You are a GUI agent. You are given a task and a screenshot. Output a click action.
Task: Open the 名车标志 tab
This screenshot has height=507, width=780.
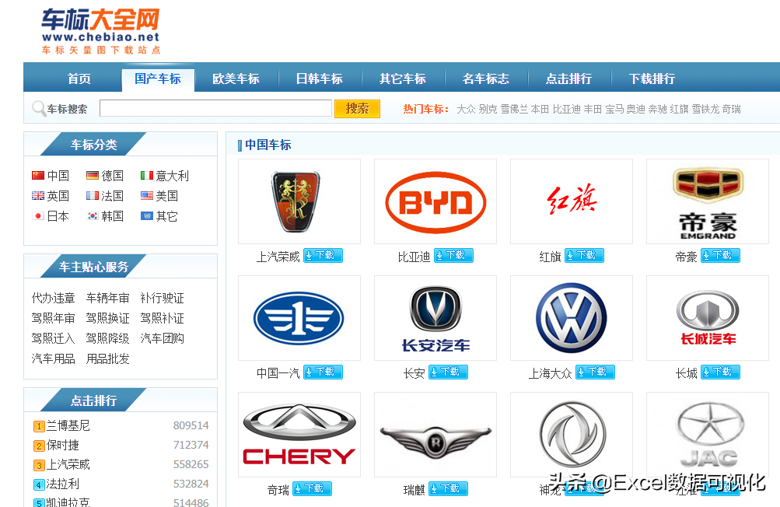click(485, 79)
